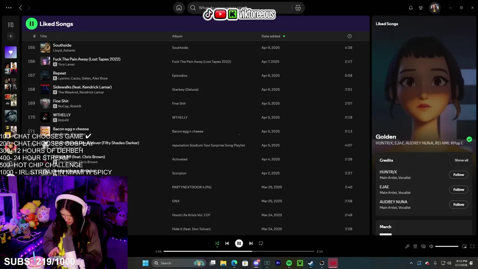
Task: Follow EJAE
Action: (x=459, y=190)
